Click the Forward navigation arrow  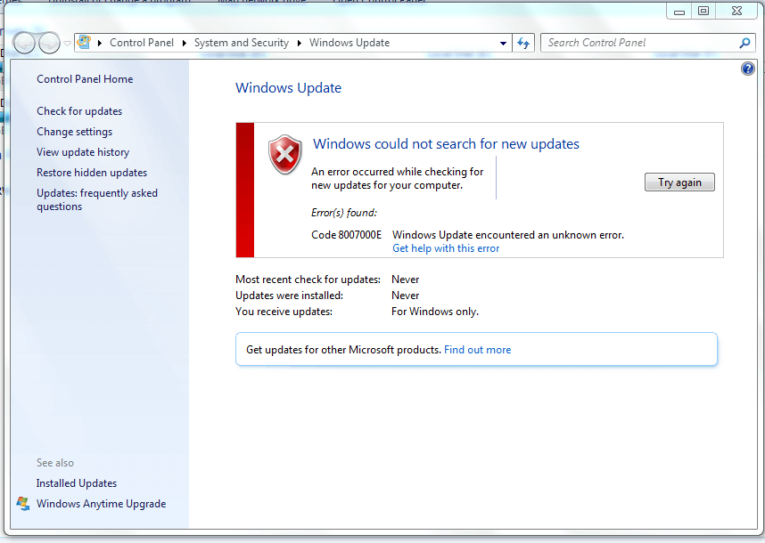pos(49,43)
